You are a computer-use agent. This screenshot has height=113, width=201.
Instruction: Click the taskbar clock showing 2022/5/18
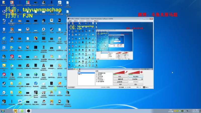point(196,111)
